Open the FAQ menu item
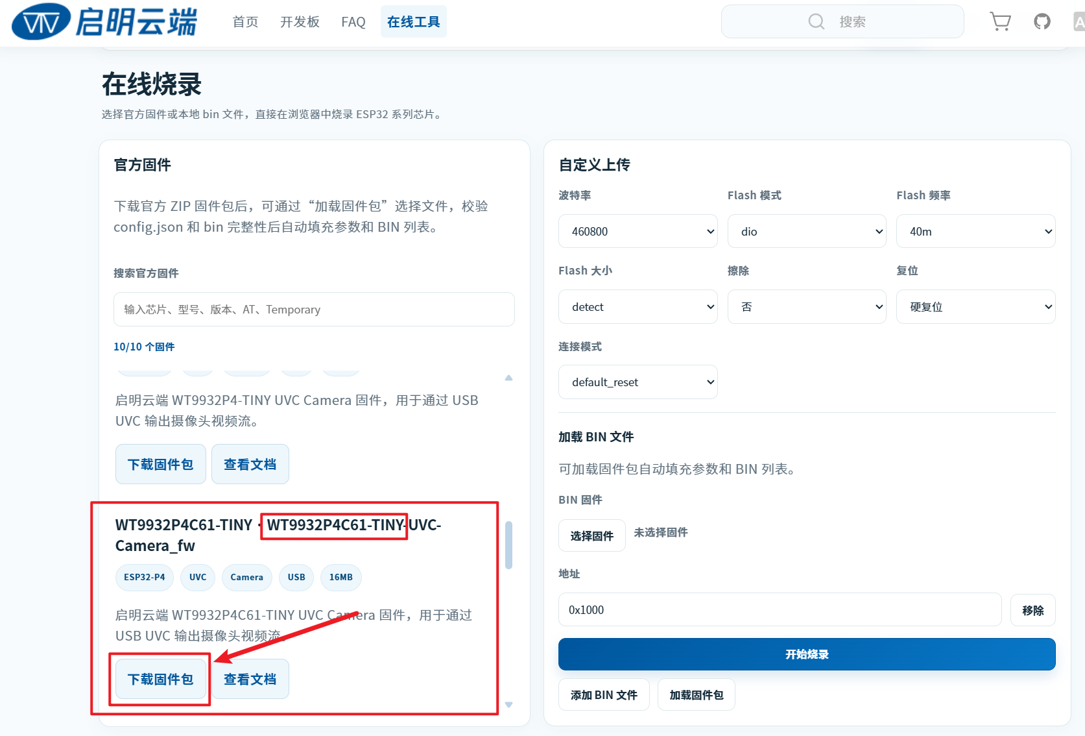Image resolution: width=1085 pixels, height=736 pixels. click(353, 22)
